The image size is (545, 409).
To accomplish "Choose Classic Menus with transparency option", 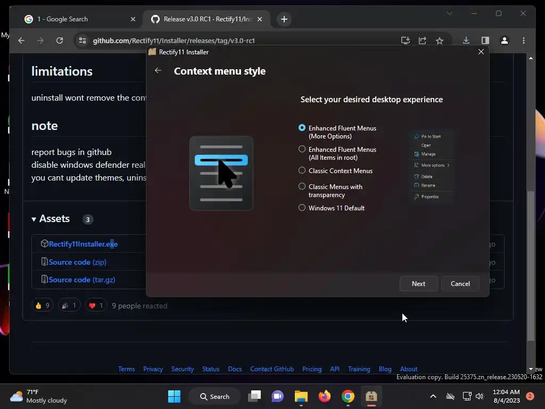I will (302, 186).
